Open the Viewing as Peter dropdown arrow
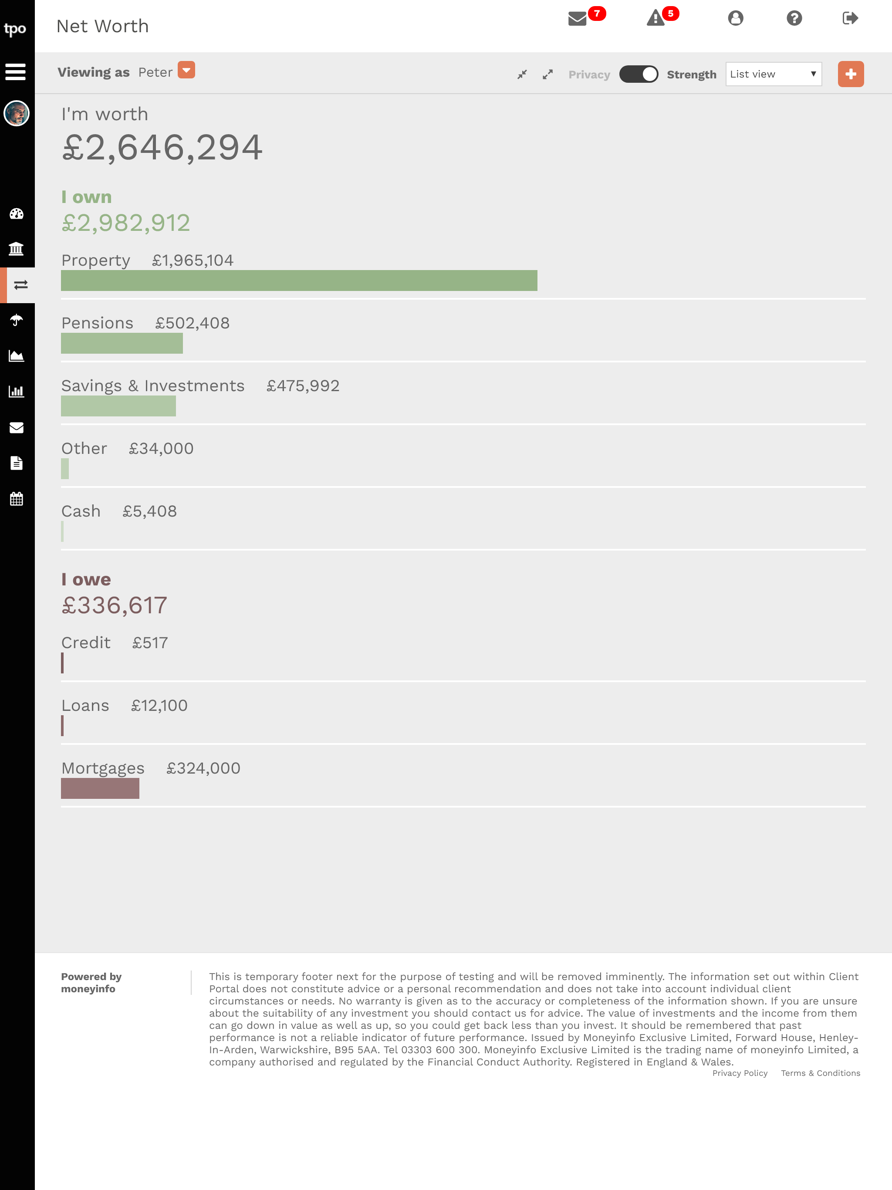 [x=186, y=70]
